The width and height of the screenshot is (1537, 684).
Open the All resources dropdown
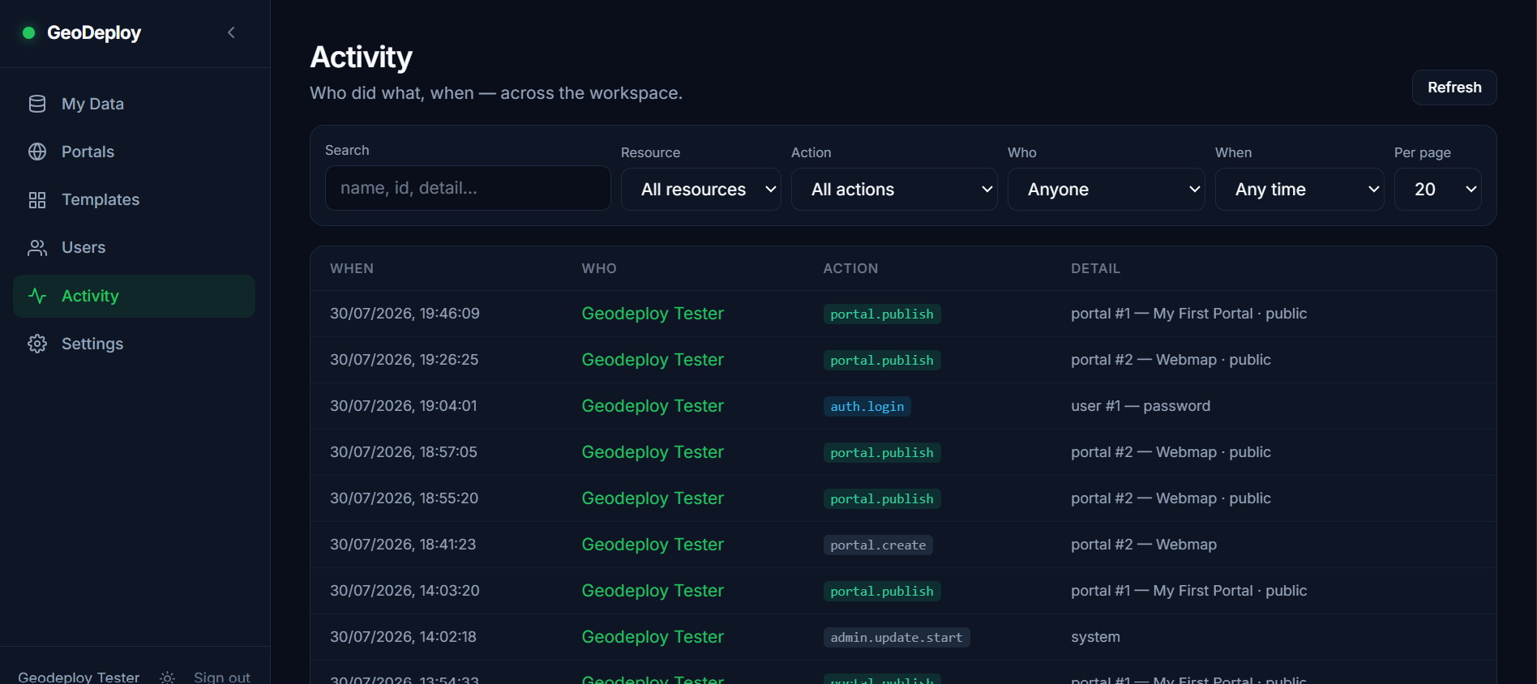coord(701,190)
